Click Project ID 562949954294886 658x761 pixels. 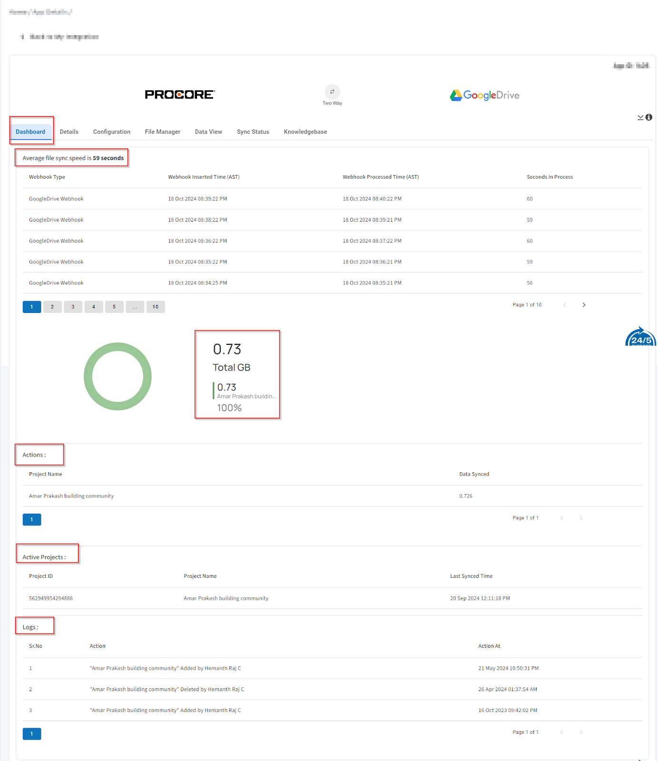(x=51, y=598)
